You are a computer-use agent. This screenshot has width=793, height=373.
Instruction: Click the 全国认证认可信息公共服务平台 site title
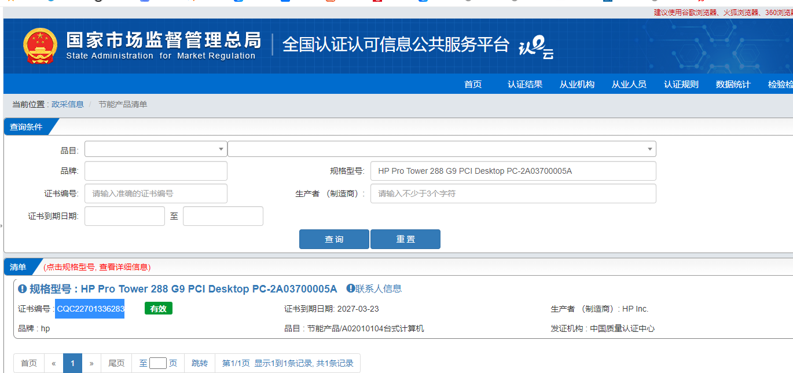(x=396, y=45)
